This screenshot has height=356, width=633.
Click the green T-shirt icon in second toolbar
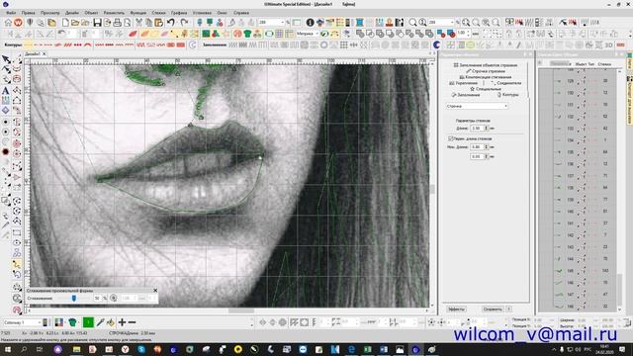coord(247,34)
